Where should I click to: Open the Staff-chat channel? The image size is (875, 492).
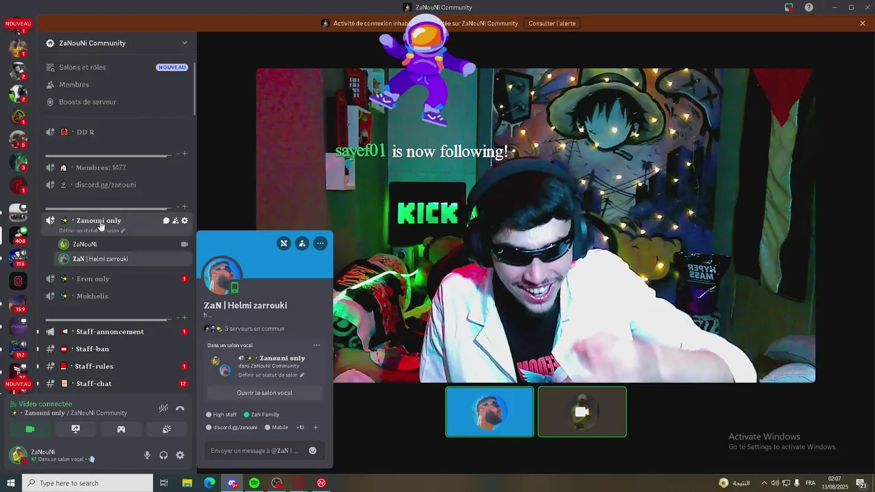(117, 383)
